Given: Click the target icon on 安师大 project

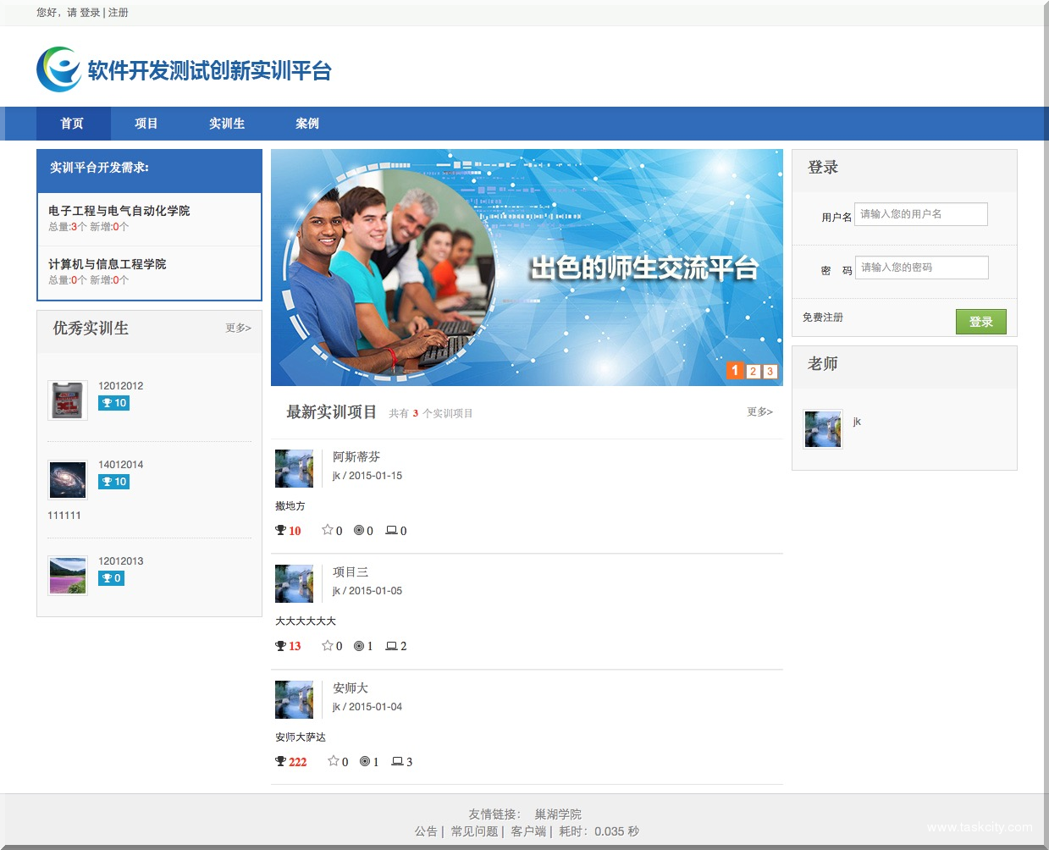Looking at the screenshot, I should click(364, 762).
